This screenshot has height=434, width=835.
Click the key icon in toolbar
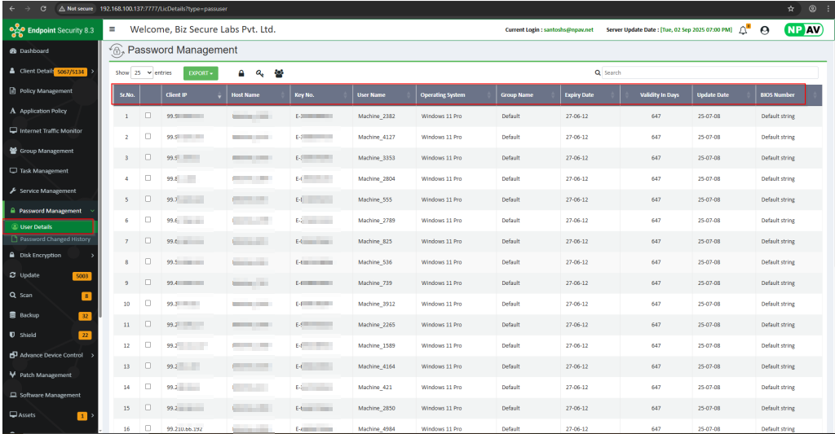point(259,73)
